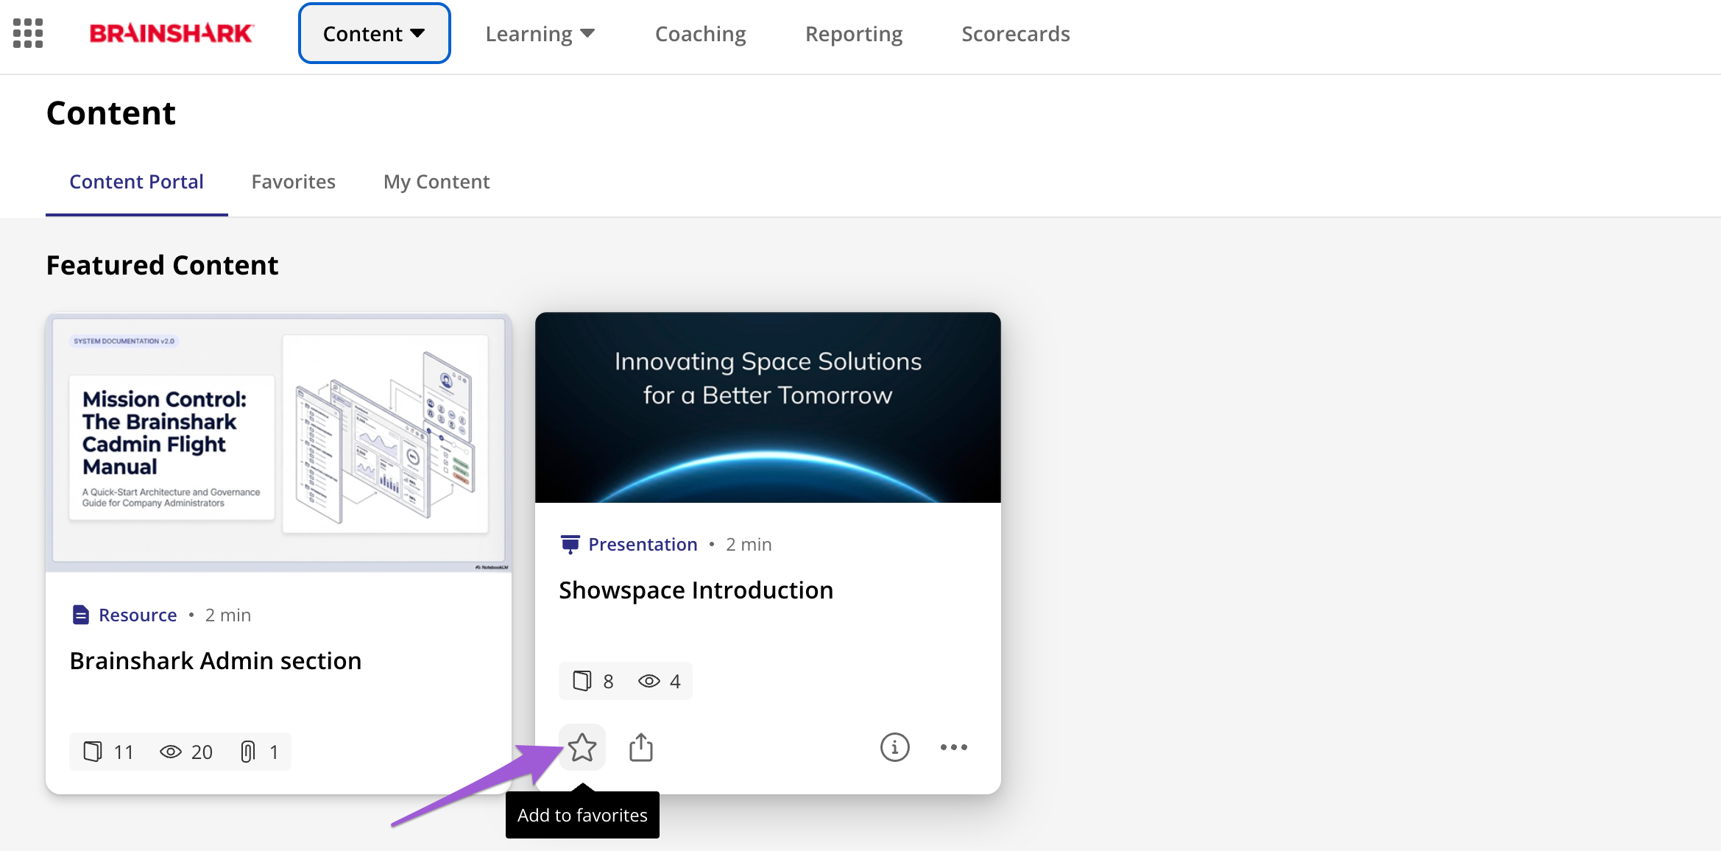Open the Brainshark Admin section title
Viewport: 1721px width, 851px height.
click(x=216, y=660)
